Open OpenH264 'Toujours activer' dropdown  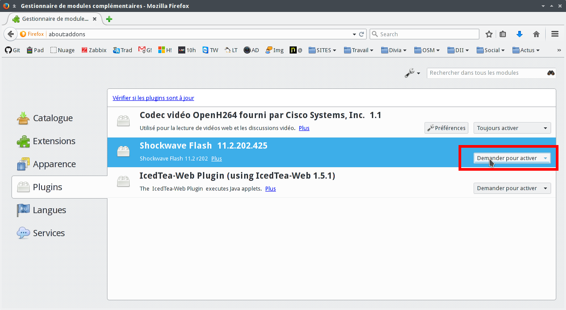(512, 128)
